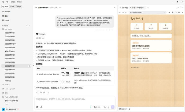Image resolution: width=185 pixels, height=112 pixels.
Task: Reload the preview browser page
Action: coord(126,12)
